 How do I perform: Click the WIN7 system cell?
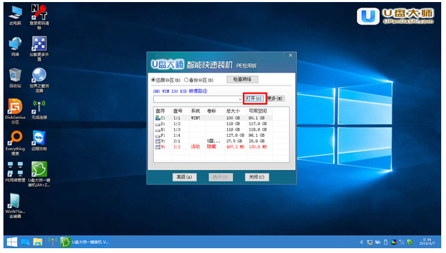coord(196,118)
